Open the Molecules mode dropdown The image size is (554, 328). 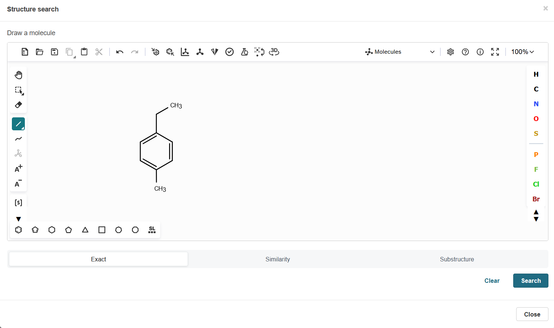click(400, 52)
